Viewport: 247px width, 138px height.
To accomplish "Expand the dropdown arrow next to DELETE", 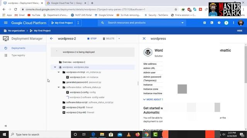I will pos(119,38).
